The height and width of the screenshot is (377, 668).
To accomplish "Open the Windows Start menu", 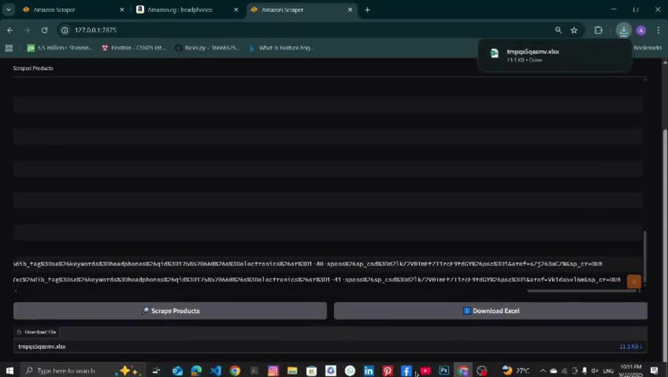I will point(9,370).
